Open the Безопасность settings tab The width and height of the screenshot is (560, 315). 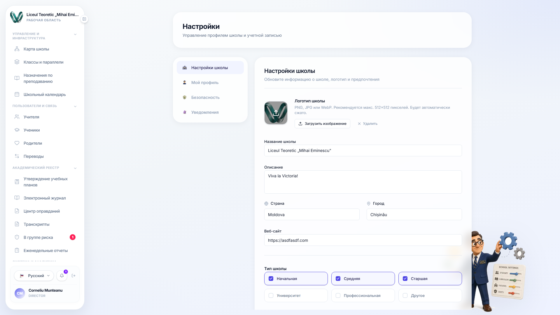pyautogui.click(x=210, y=97)
